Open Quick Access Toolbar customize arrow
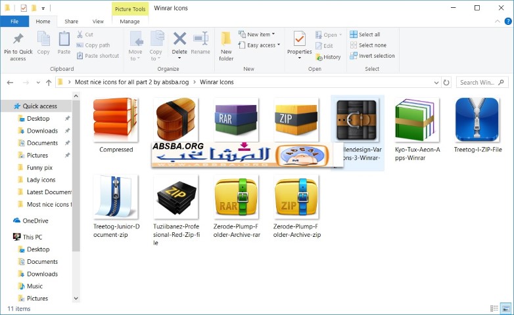This screenshot has width=514, height=315. click(x=43, y=8)
